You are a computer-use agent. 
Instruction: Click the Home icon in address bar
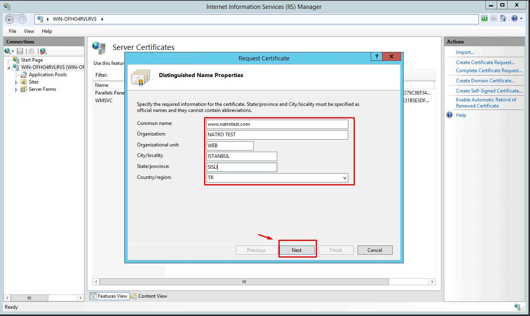503,19
